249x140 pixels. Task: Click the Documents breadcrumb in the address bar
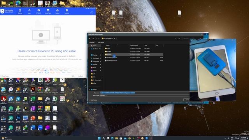(x=109, y=38)
